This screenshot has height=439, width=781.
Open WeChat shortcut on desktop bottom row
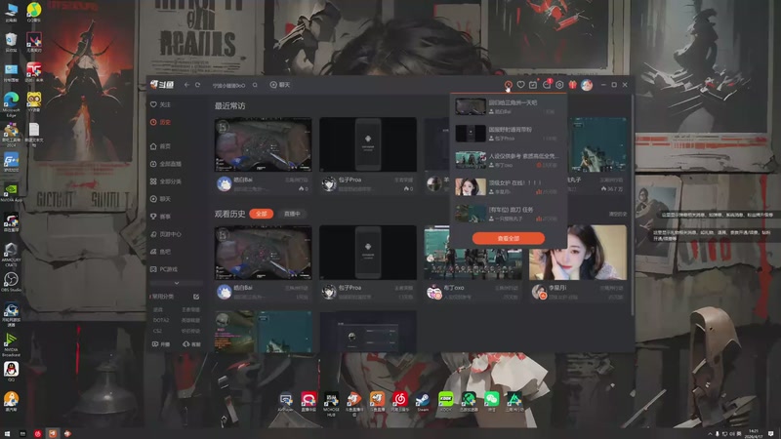click(492, 402)
